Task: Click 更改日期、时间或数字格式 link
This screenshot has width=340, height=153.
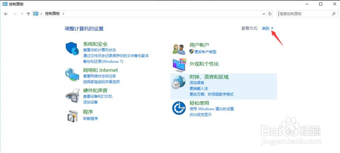Action: pyautogui.click(x=212, y=94)
